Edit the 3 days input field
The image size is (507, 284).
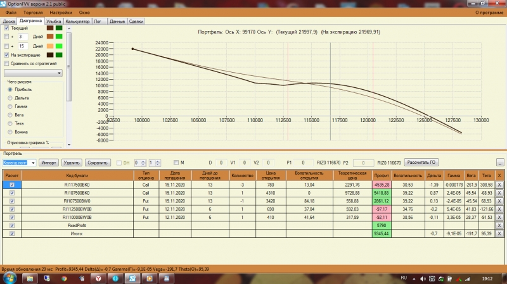[x=23, y=37]
